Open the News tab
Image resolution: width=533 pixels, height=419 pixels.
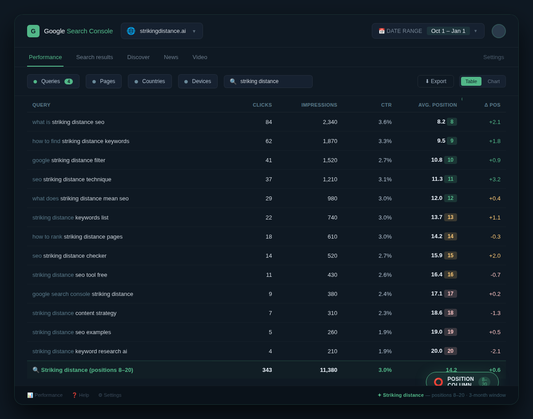(x=171, y=57)
